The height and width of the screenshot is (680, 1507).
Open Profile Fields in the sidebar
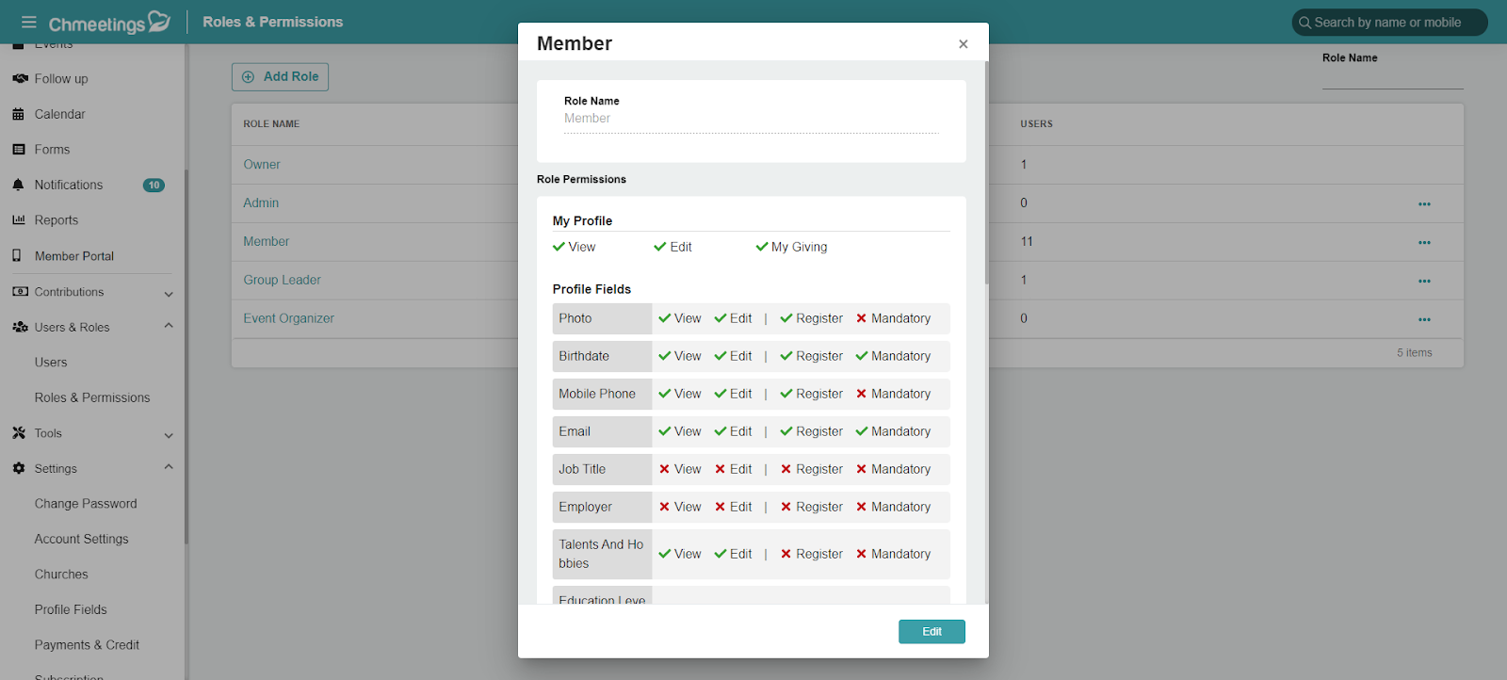(x=71, y=609)
